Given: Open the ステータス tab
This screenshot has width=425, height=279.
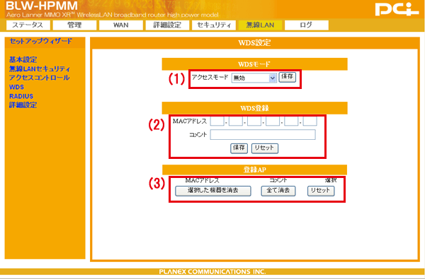Looking at the screenshot, I should pyautogui.click(x=28, y=25).
